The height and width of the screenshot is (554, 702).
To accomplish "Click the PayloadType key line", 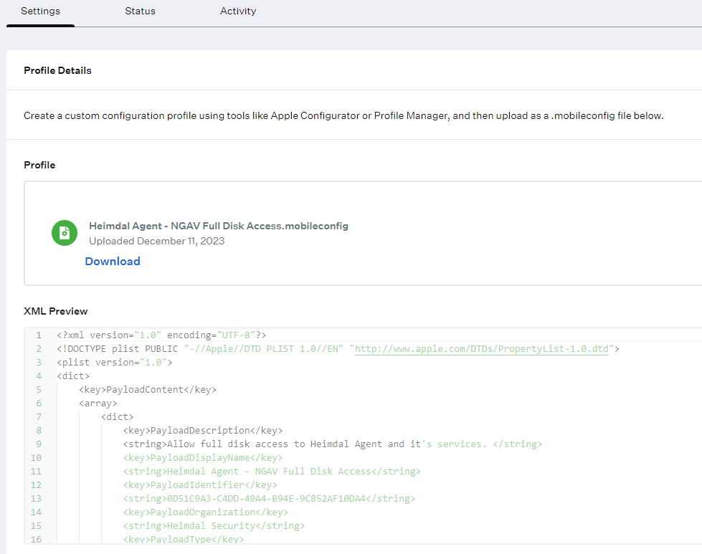I will pyautogui.click(x=184, y=539).
